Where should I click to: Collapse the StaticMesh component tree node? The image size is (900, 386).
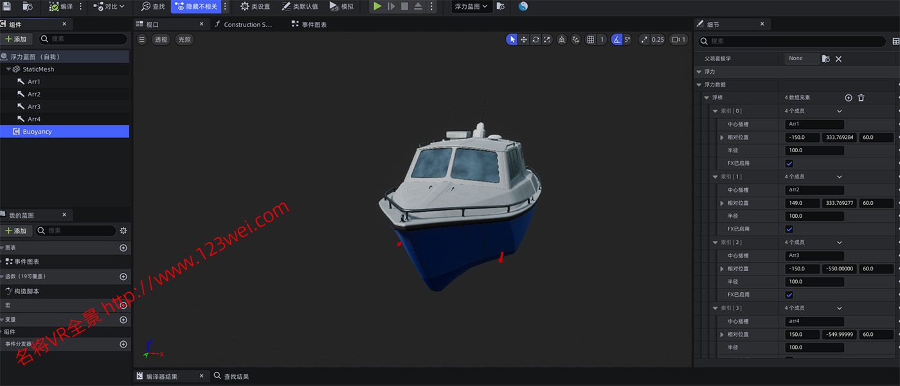coord(9,69)
